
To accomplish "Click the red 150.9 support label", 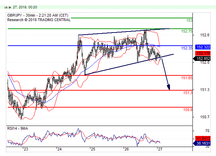I will tap(188, 110).
